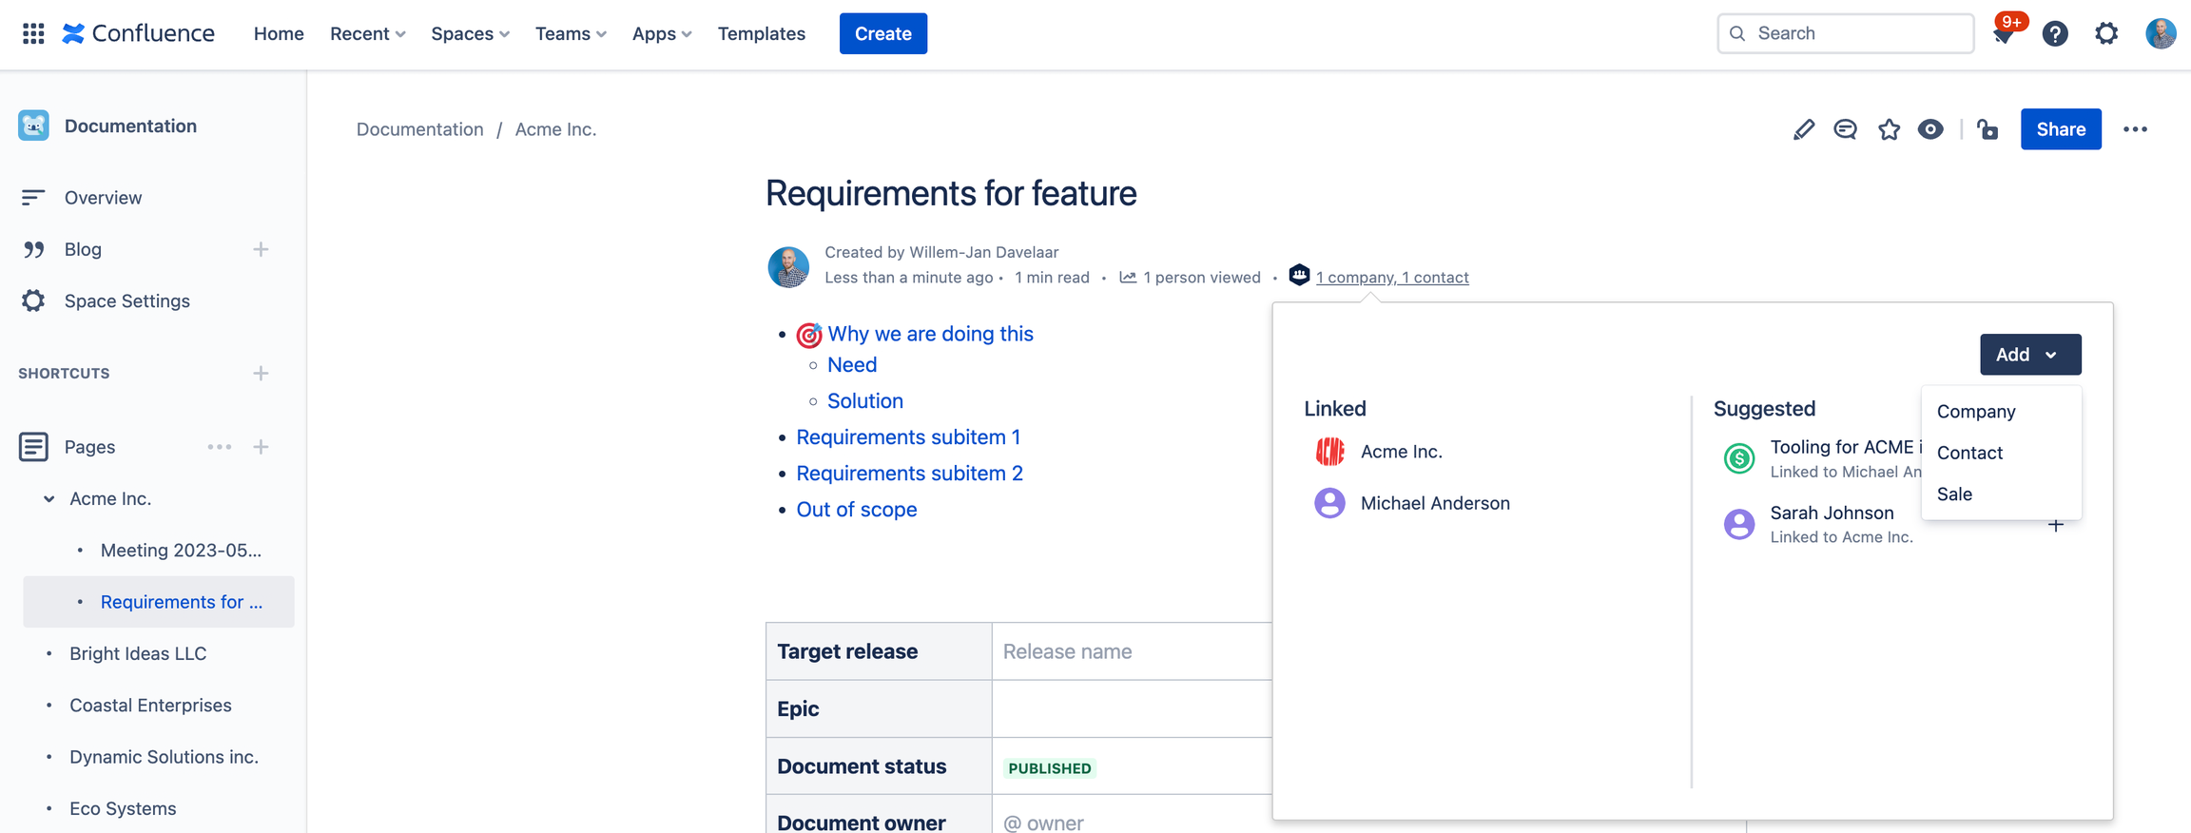Open page restrictions lock icon
This screenshot has width=2191, height=833.
(x=1987, y=129)
